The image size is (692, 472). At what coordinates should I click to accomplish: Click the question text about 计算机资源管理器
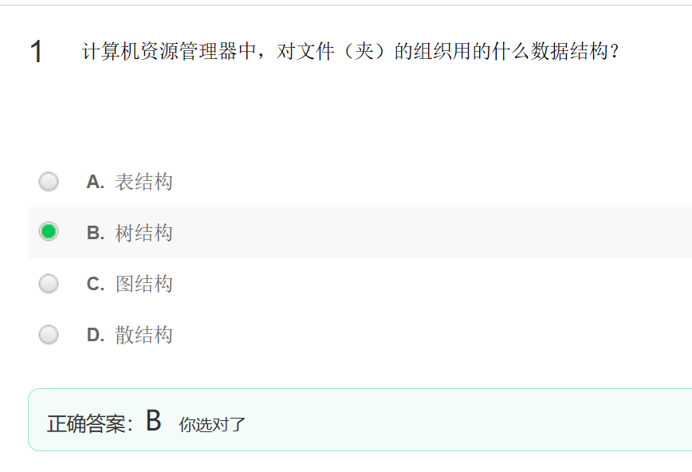pos(351,51)
